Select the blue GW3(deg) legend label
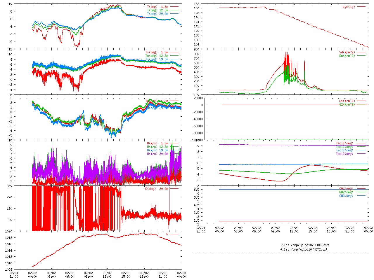The width and height of the screenshot is (374, 280). [346, 196]
